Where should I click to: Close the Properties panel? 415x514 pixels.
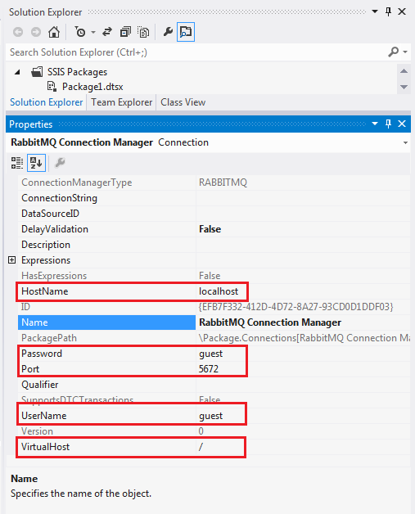pyautogui.click(x=402, y=124)
